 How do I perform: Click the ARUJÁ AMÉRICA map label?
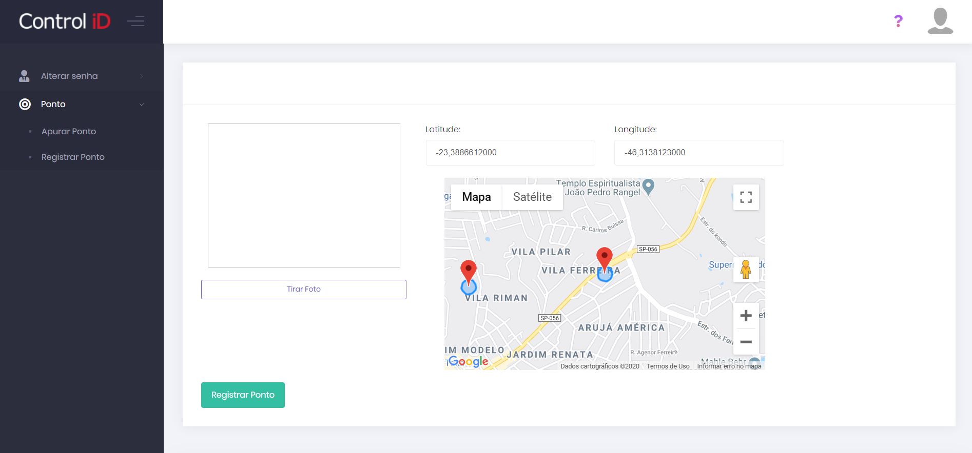[621, 327]
